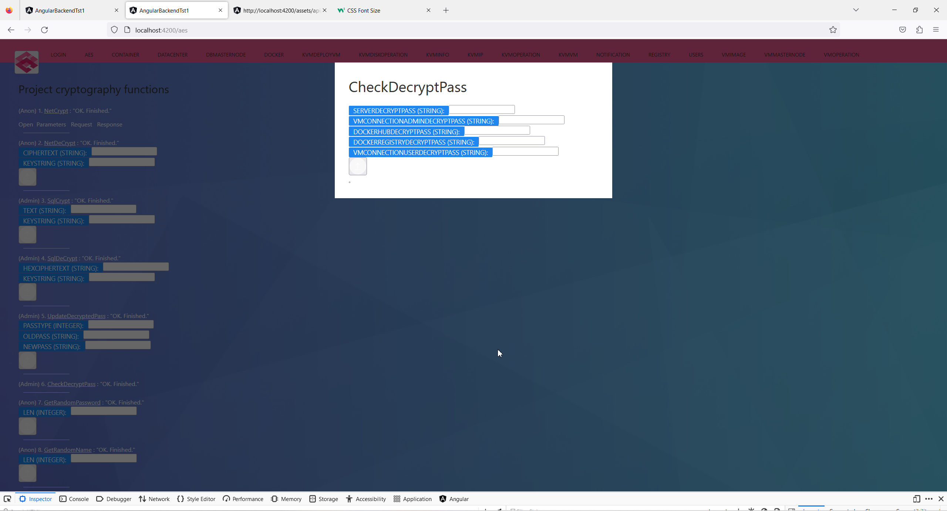Viewport: 947px width, 511px height.
Task: Open devtools three-dot customize menu
Action: coord(929,499)
